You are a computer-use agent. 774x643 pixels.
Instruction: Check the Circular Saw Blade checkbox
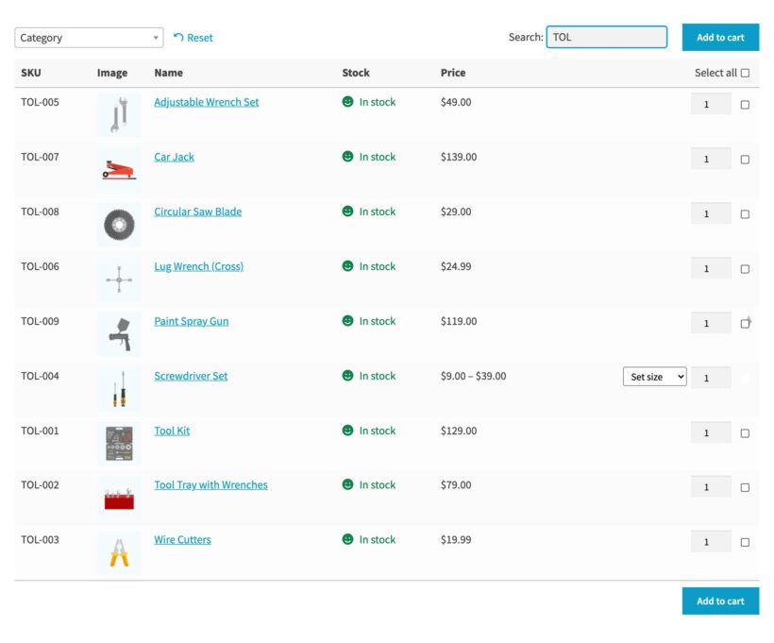pos(745,214)
